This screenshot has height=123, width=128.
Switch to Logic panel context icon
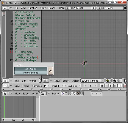[x=63, y=93]
